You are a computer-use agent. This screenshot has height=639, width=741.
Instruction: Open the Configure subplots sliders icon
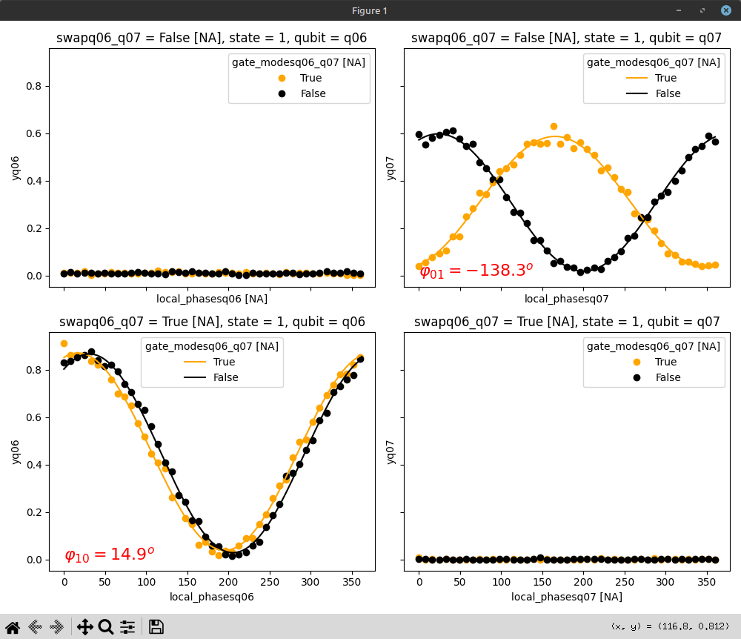[x=127, y=627]
